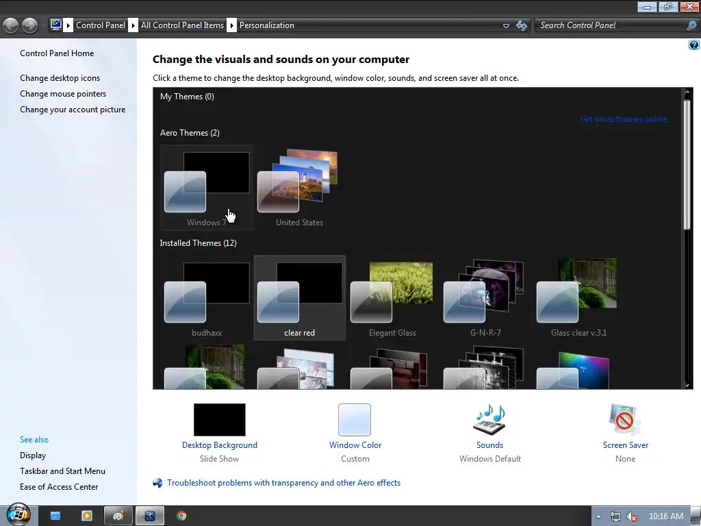Open Change your account picture
Viewport: 701px width, 526px height.
pyautogui.click(x=73, y=110)
